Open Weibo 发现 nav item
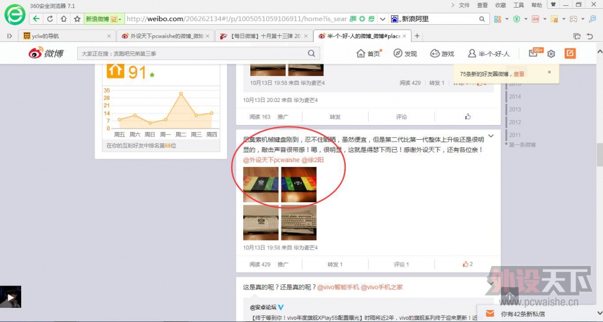This screenshot has width=603, height=322. 405,54
